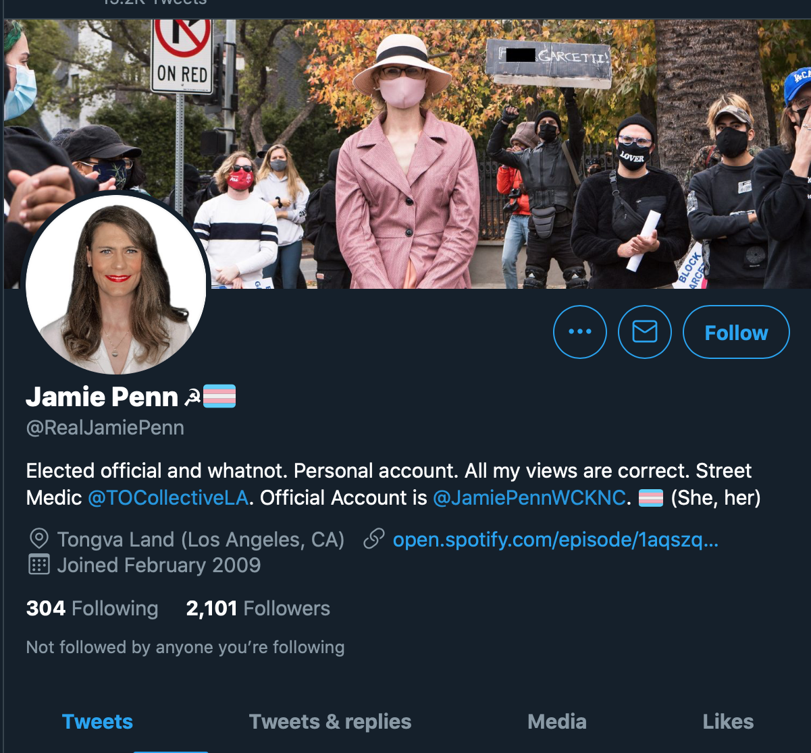The width and height of the screenshot is (811, 753).
Task: Switch to Tweets & replies tab
Action: [330, 721]
